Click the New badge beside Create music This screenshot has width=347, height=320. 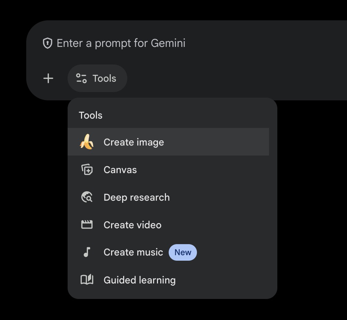(182, 252)
